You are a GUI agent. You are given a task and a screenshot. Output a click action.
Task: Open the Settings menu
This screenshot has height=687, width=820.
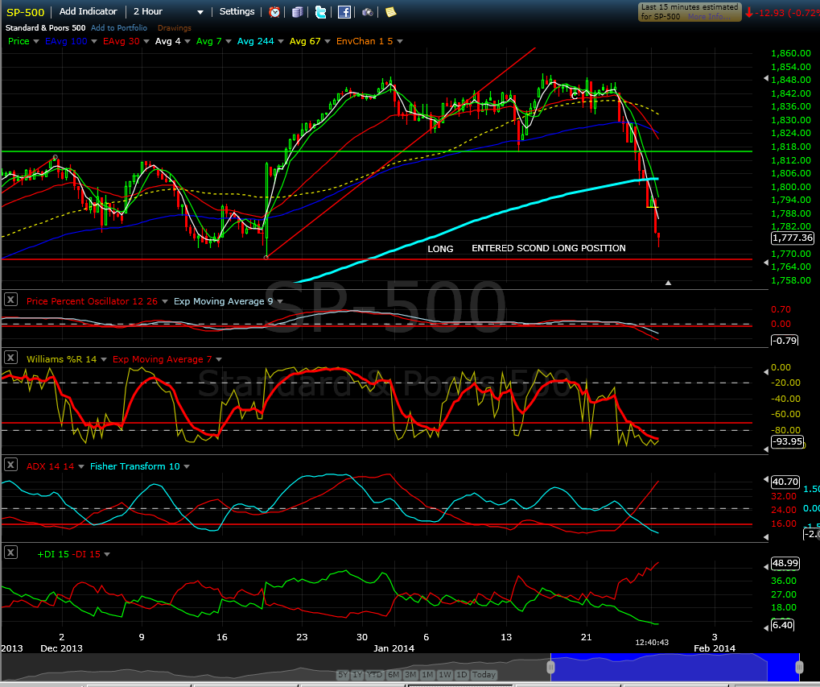tap(237, 11)
